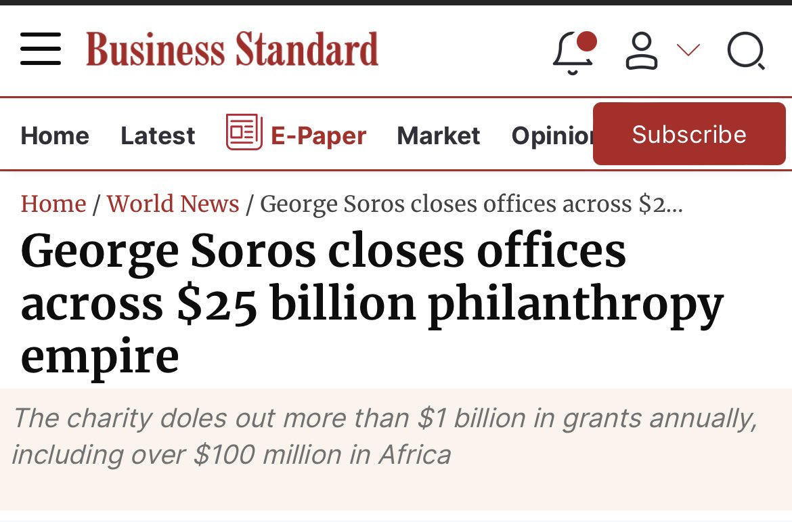Click the charity grants summary text

tap(383, 436)
